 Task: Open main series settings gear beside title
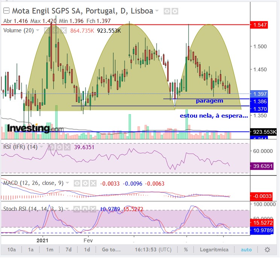[x=175, y=11]
